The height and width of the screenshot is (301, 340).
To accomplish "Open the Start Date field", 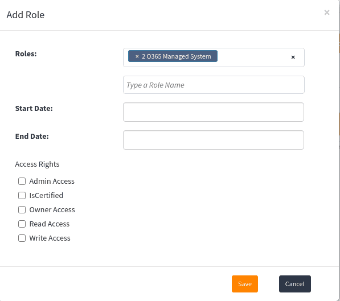I will point(214,112).
